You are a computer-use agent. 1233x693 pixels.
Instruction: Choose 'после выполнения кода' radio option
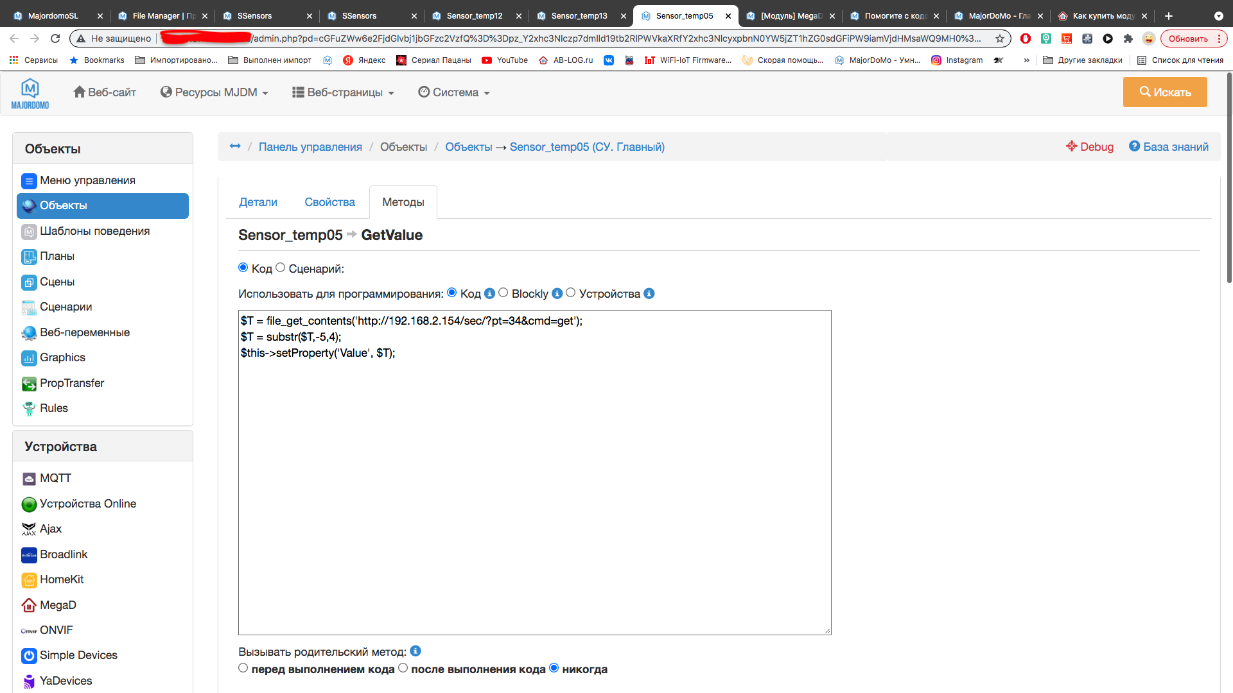coord(403,668)
